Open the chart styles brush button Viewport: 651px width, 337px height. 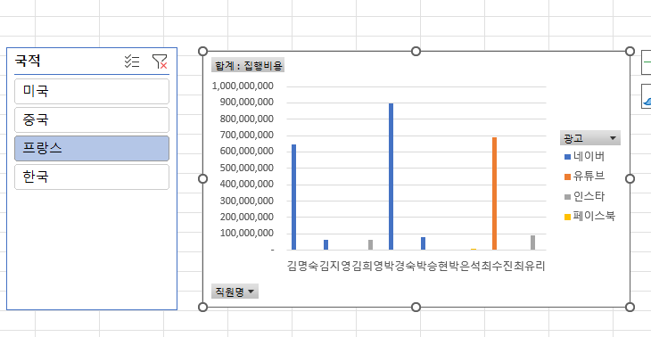pos(647,96)
